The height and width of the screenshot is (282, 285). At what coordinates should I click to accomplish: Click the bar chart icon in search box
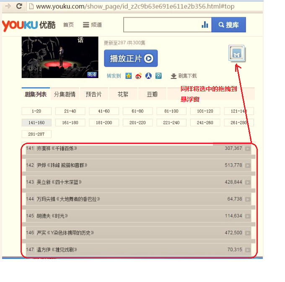[205, 25]
